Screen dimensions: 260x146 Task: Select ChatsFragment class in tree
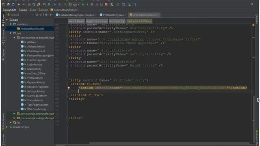click(36, 51)
